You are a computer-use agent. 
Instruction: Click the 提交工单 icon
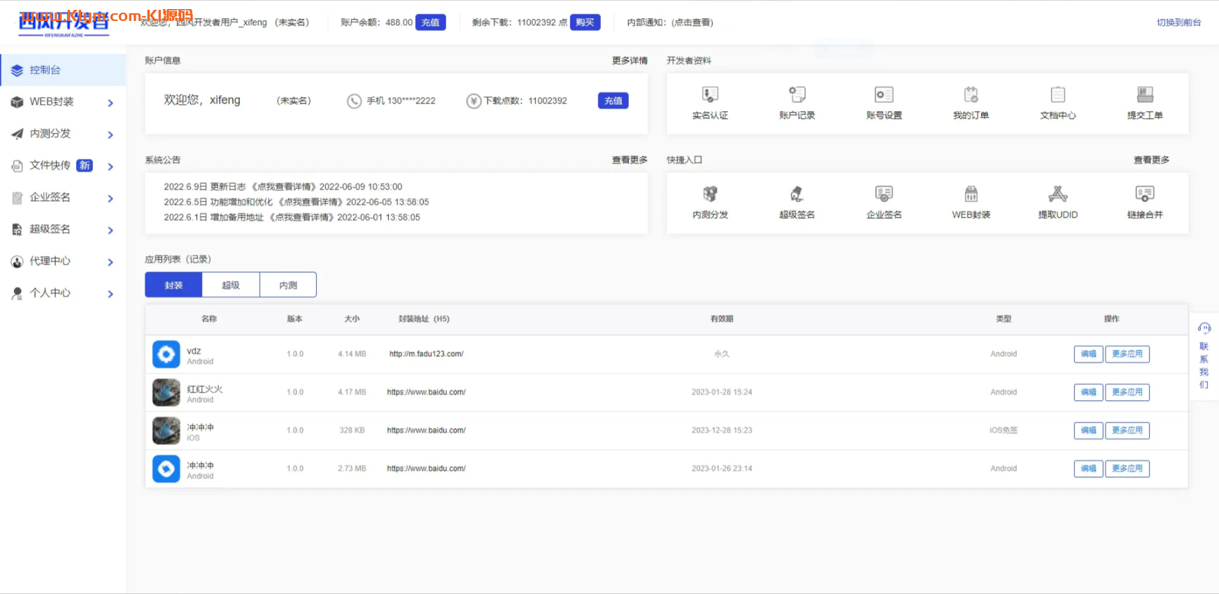click(x=1145, y=95)
